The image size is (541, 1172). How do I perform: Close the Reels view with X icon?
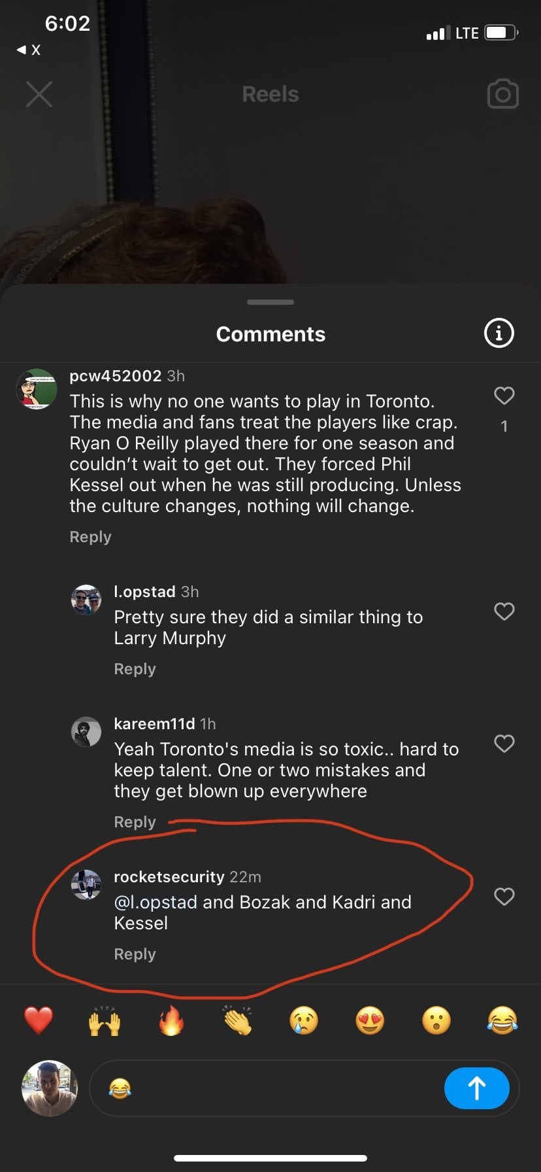pyautogui.click(x=39, y=94)
